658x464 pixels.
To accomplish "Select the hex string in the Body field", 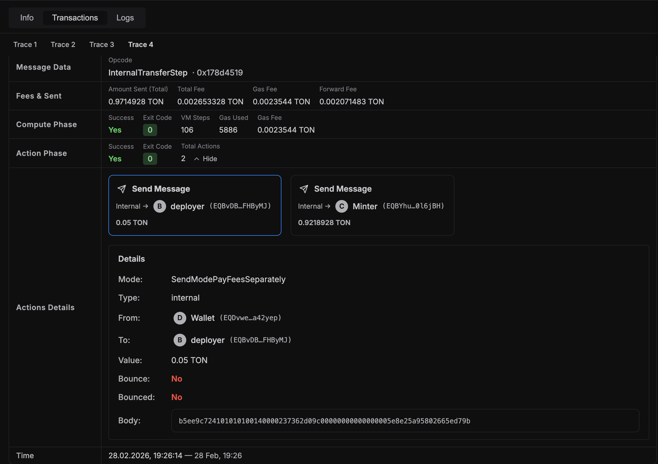I will pyautogui.click(x=324, y=421).
